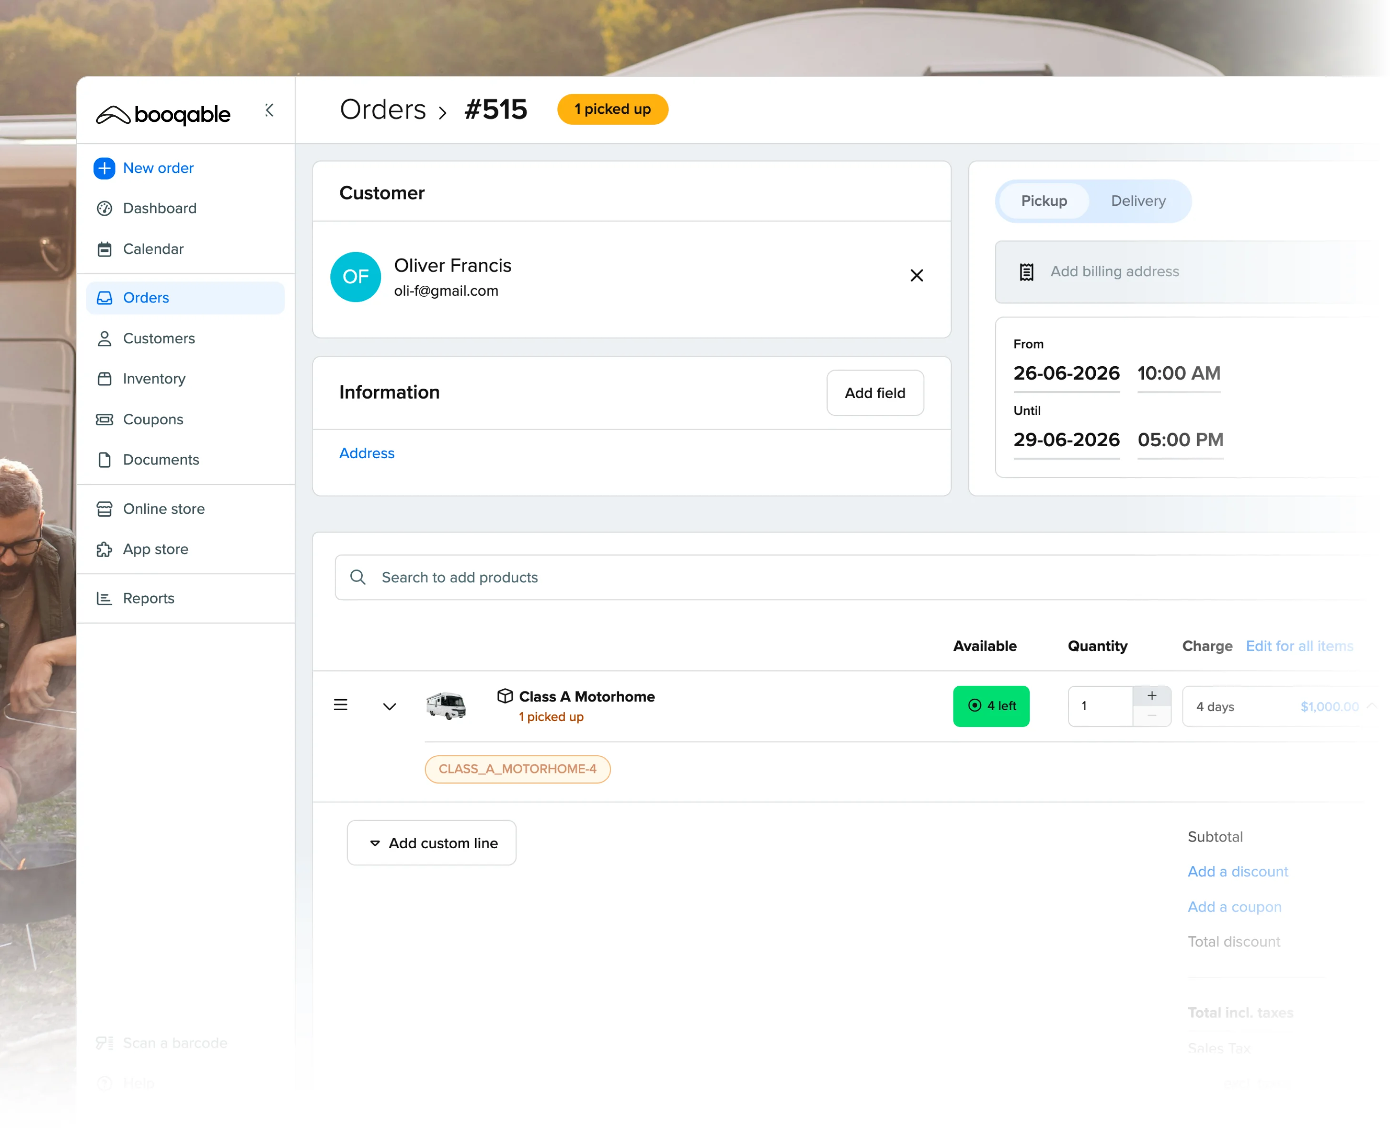Click the package icon beside Class A Motorhome
Image resolution: width=1390 pixels, height=1143 pixels.
click(x=505, y=697)
